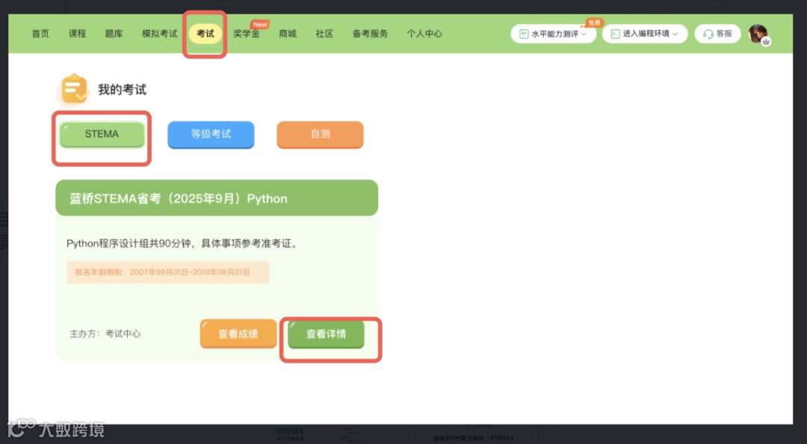Switch to the 考试 tab

coord(205,34)
